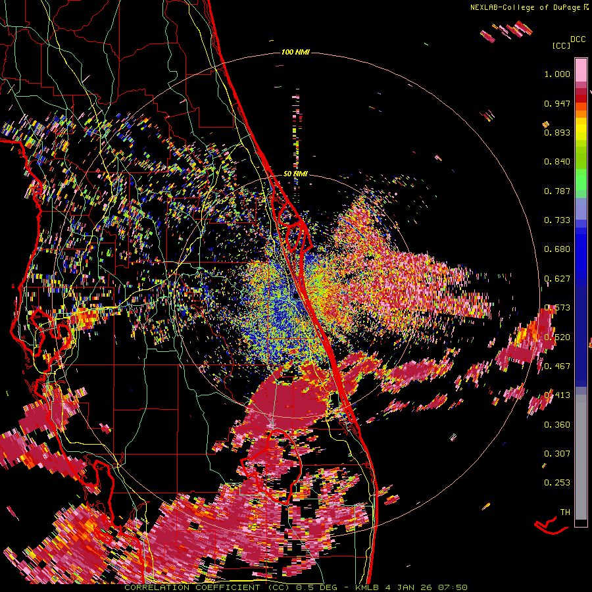Click the 0.840 scale value

[x=557, y=162]
